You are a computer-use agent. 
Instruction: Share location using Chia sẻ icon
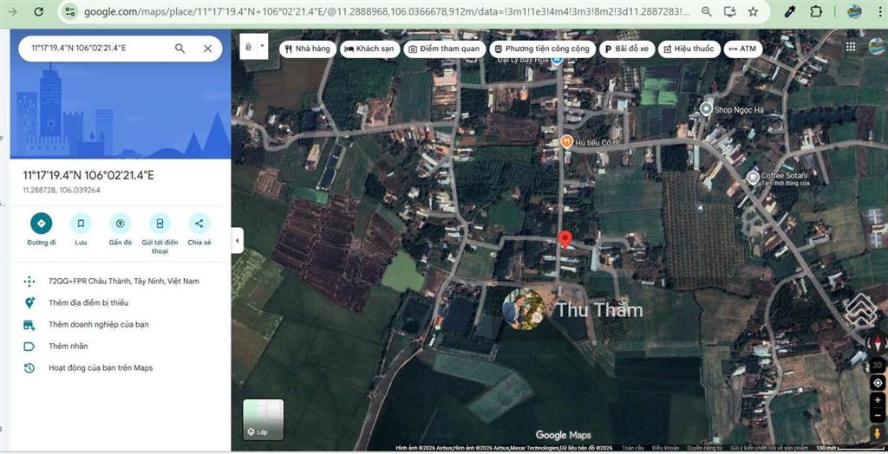pos(199,224)
